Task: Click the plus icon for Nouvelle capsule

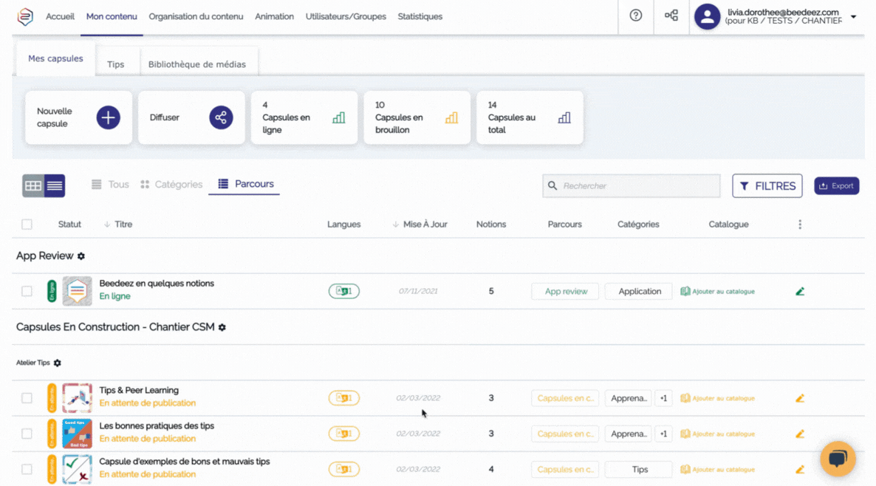Action: [109, 117]
